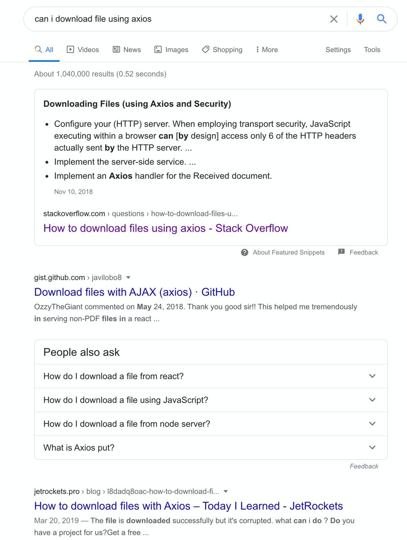This screenshot has width=407, height=540.
Task: Click the About Featured Snippets question mark icon
Action: click(245, 252)
